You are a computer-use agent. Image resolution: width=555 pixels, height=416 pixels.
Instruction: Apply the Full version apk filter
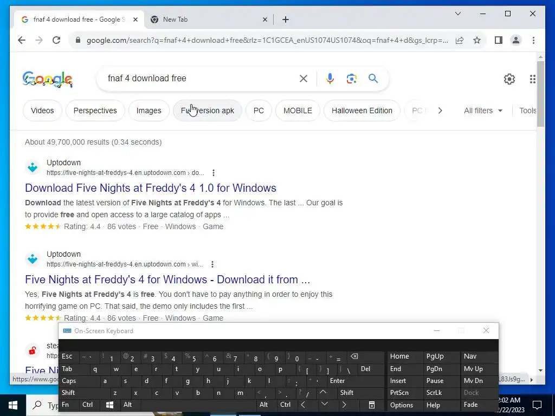[x=208, y=110]
